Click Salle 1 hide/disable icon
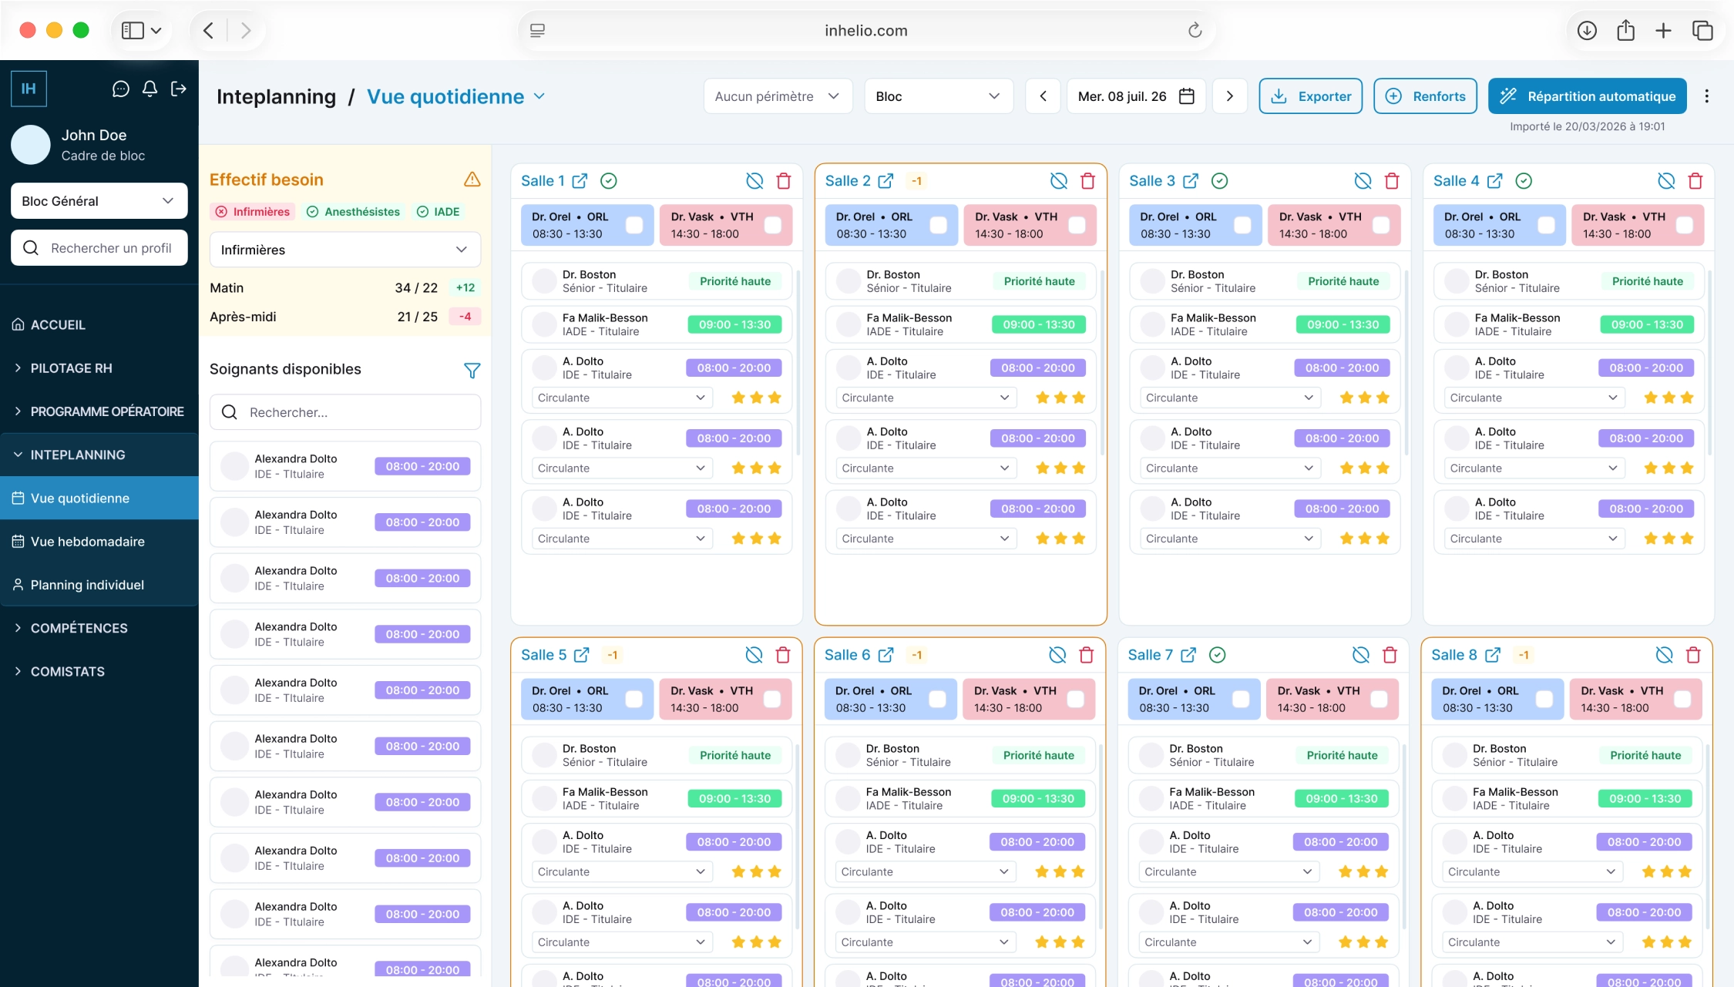This screenshot has height=987, width=1734. pyautogui.click(x=754, y=181)
